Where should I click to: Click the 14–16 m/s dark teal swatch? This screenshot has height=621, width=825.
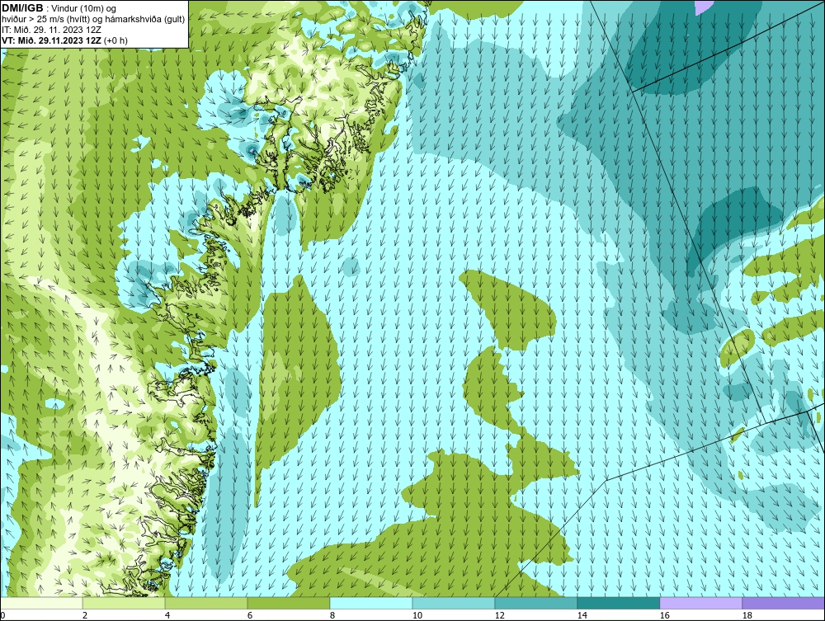(x=618, y=603)
